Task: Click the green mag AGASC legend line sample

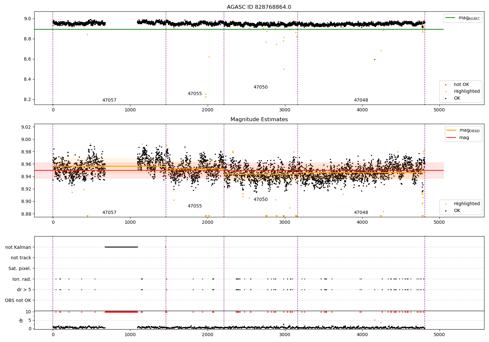Action: click(x=450, y=18)
